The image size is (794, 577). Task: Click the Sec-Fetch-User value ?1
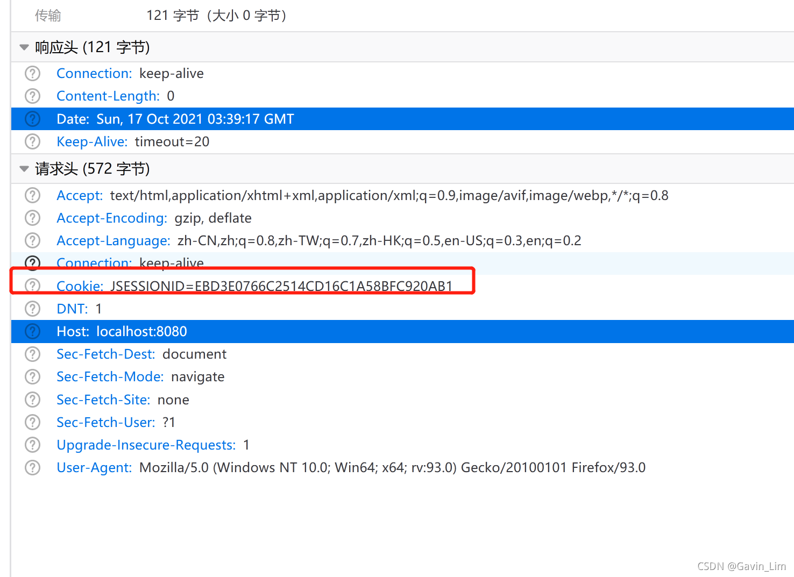click(x=169, y=422)
